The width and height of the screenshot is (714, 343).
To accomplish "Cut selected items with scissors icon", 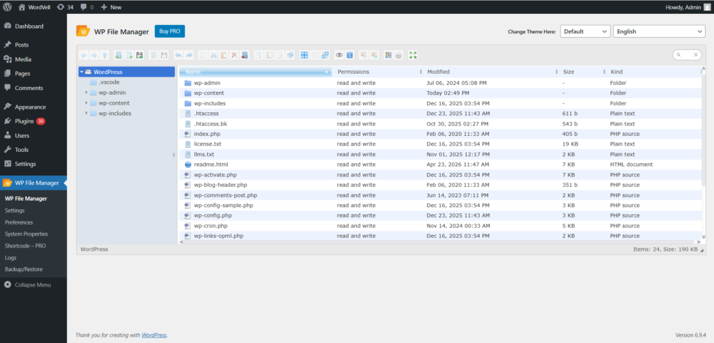I will point(213,55).
